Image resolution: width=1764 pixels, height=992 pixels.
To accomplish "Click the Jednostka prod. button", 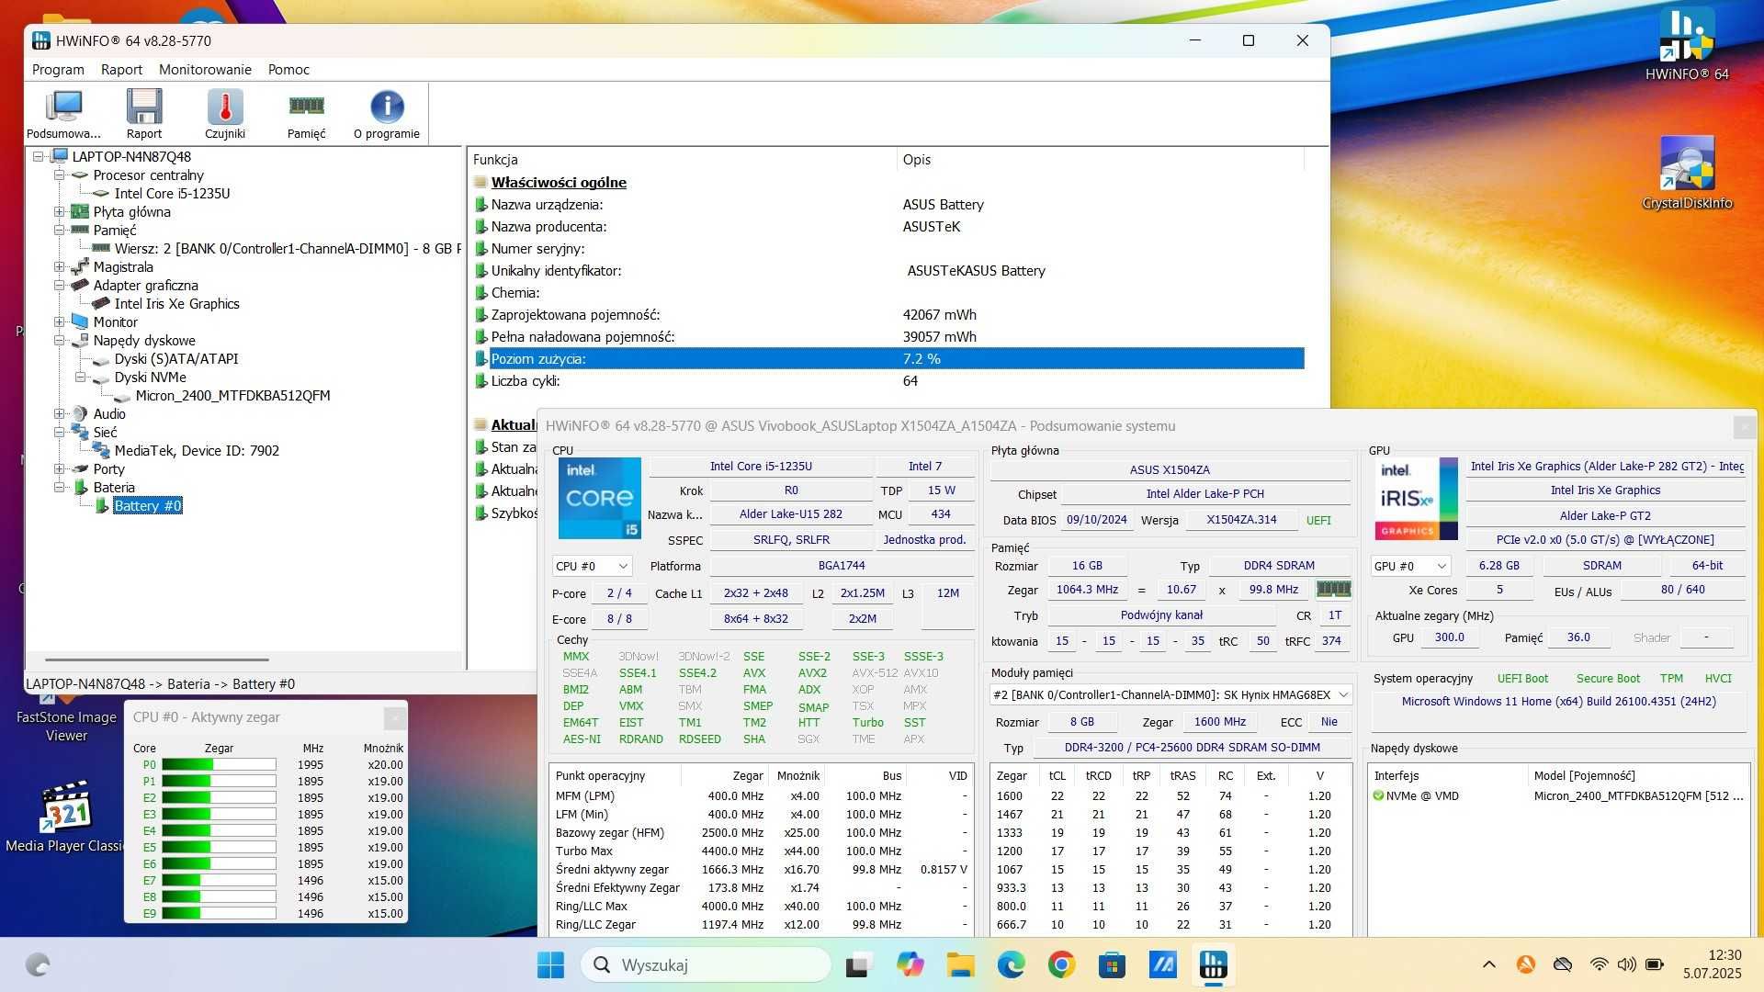I will coord(924,539).
